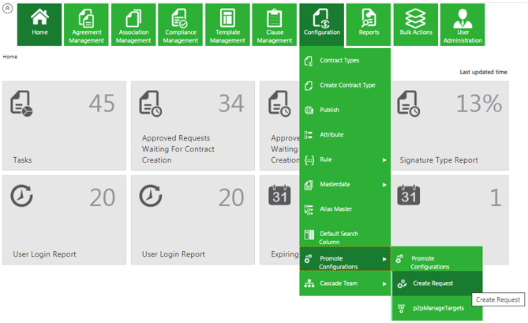Select the Association Management icon
528x323 pixels.
point(133,17)
